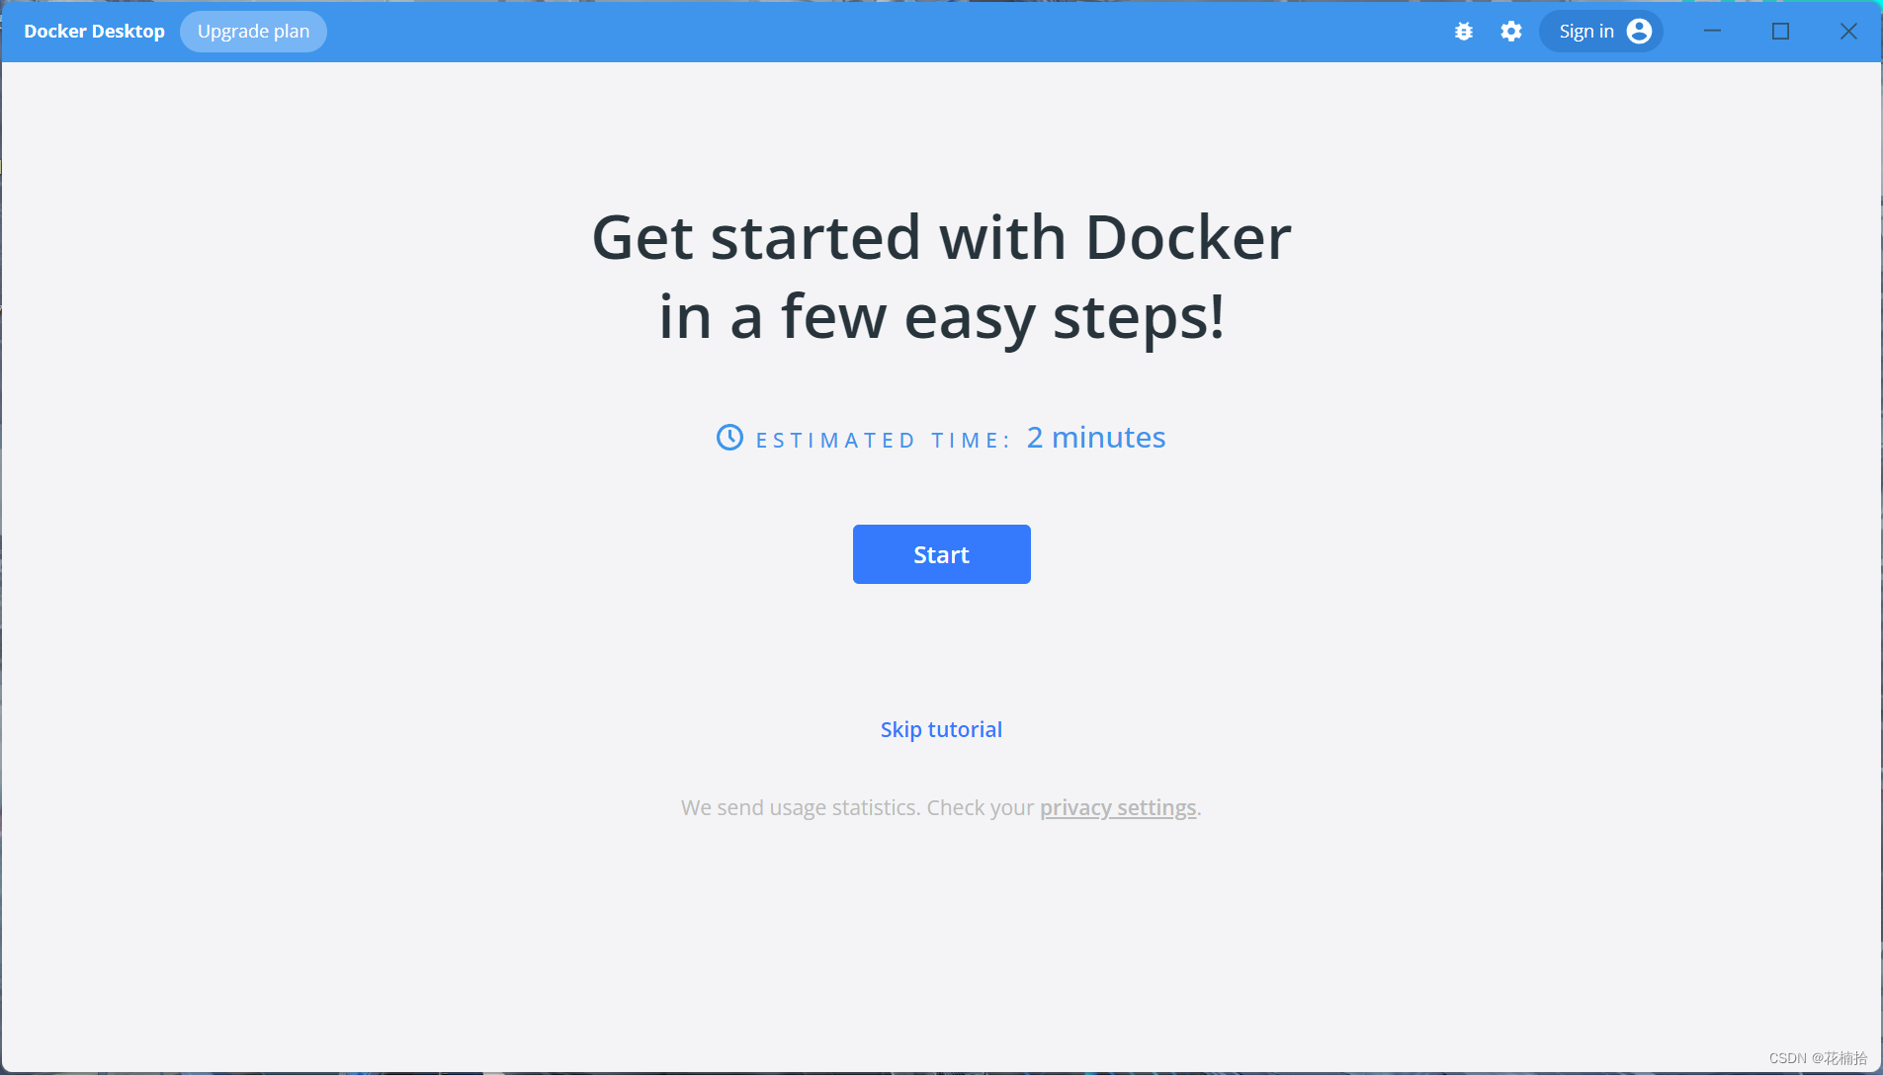
Task: Click the 'ESTIMATED TIME:' label
Action: click(884, 441)
